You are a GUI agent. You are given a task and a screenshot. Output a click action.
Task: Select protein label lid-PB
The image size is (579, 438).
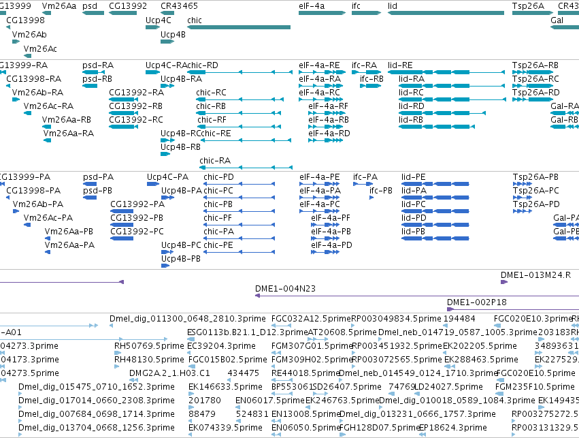[413, 232]
